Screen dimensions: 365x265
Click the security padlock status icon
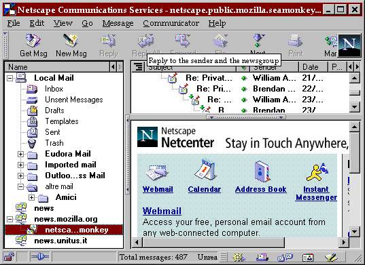tap(10, 257)
